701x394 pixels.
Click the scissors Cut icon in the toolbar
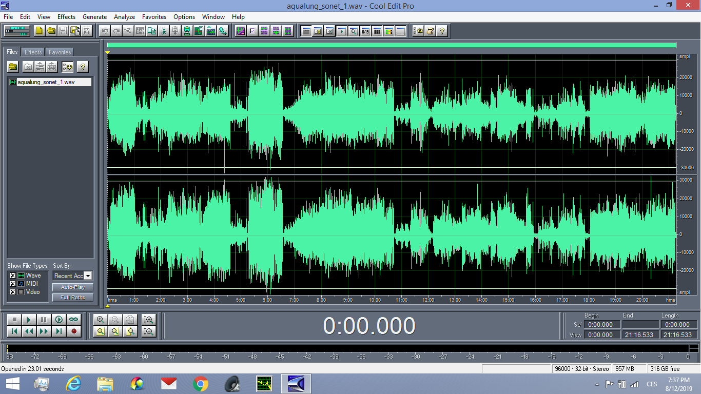(x=164, y=31)
